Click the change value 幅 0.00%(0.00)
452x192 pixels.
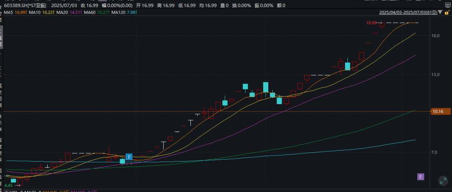click(117, 5)
